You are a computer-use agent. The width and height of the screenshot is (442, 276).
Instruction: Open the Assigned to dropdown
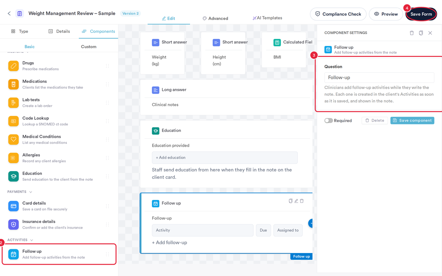pos(288,230)
